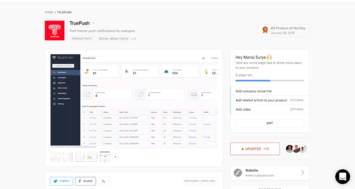
Task: Click the TruePush red logo icon
Action: click(54, 30)
